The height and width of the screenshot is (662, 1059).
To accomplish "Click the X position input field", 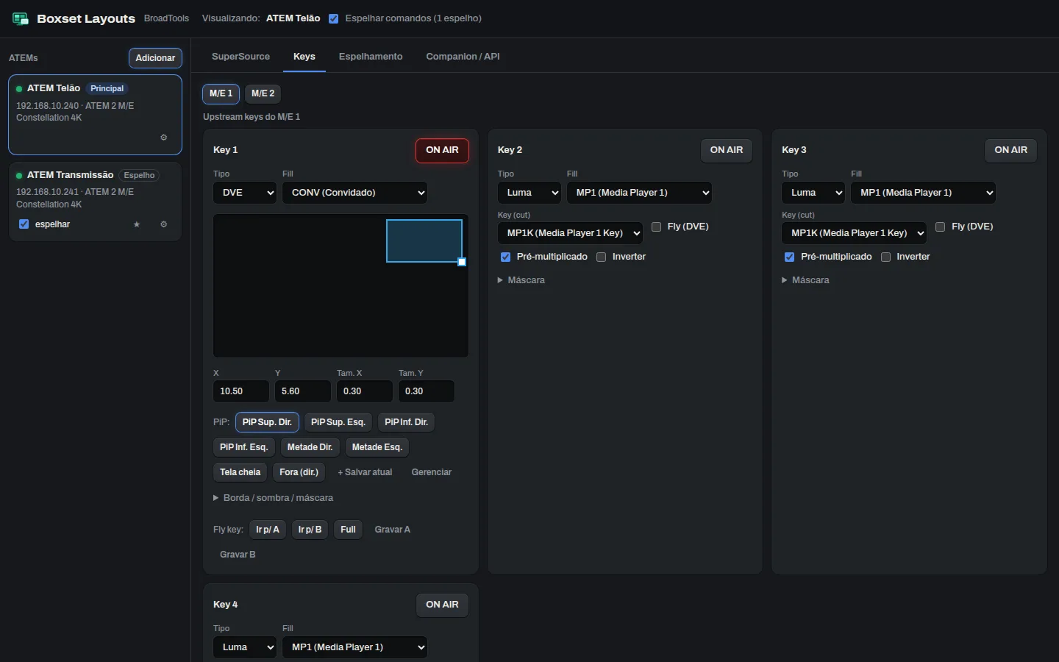I will [x=241, y=391].
